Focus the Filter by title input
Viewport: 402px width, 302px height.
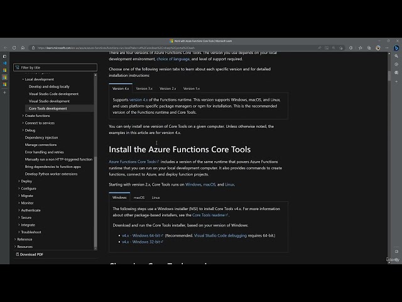(55, 67)
